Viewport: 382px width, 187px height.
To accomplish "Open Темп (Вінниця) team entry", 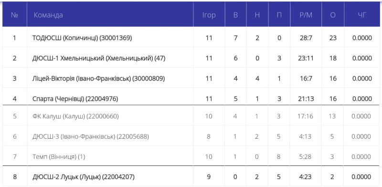I will tap(59, 157).
